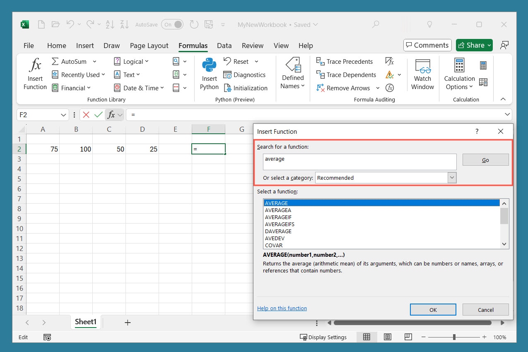Screen dimensions: 528x352
Task: Select the Trace Precedents tool
Action: [x=345, y=62]
